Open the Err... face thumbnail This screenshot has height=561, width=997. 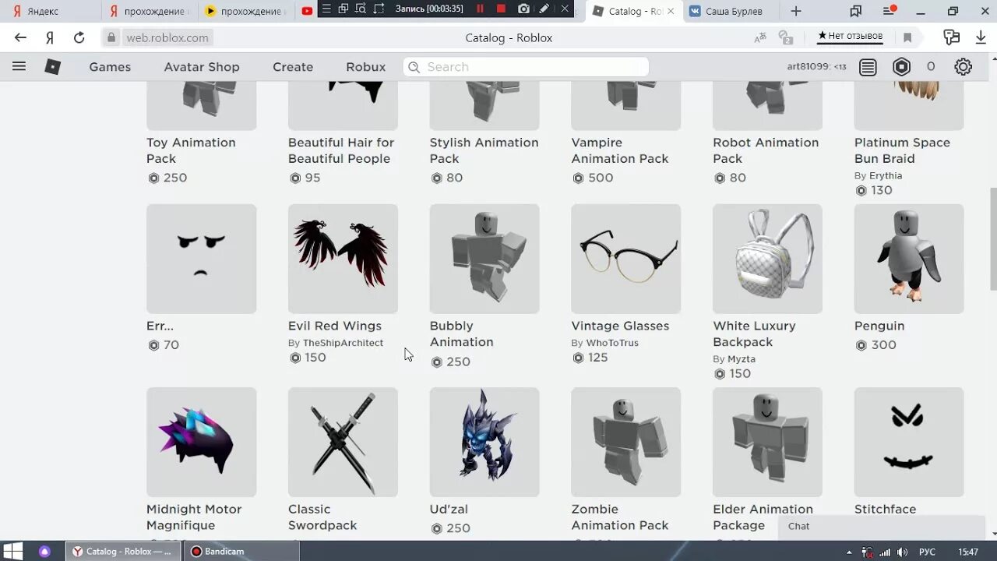(x=201, y=259)
